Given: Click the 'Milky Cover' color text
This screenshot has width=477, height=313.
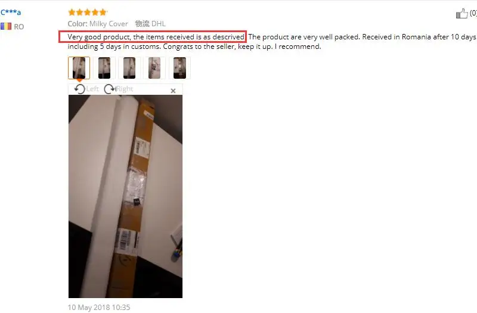Looking at the screenshot, I should 109,24.
